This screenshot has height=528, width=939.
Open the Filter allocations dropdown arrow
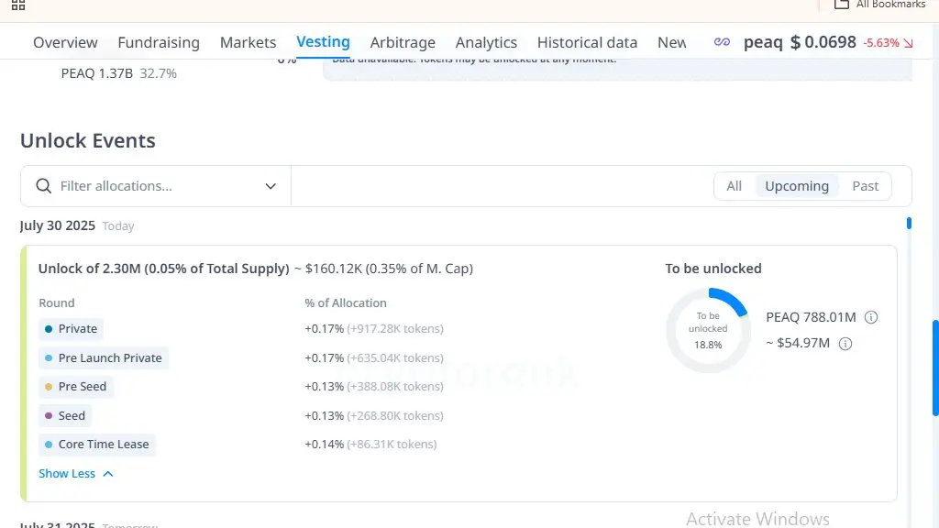point(271,186)
